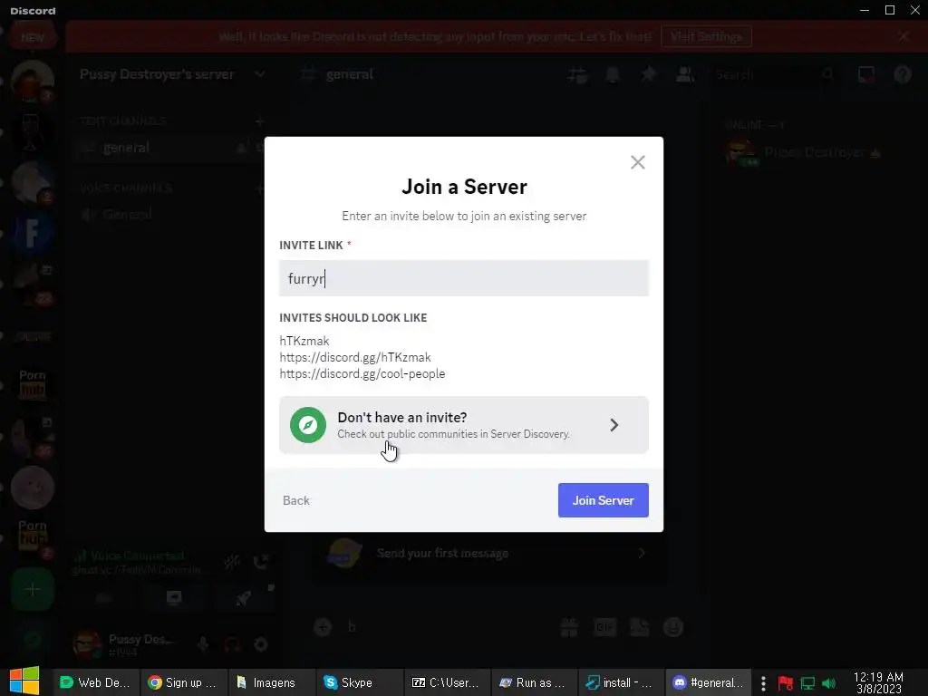Switch to Run as taskbar window
The height and width of the screenshot is (696, 928).
click(x=533, y=682)
